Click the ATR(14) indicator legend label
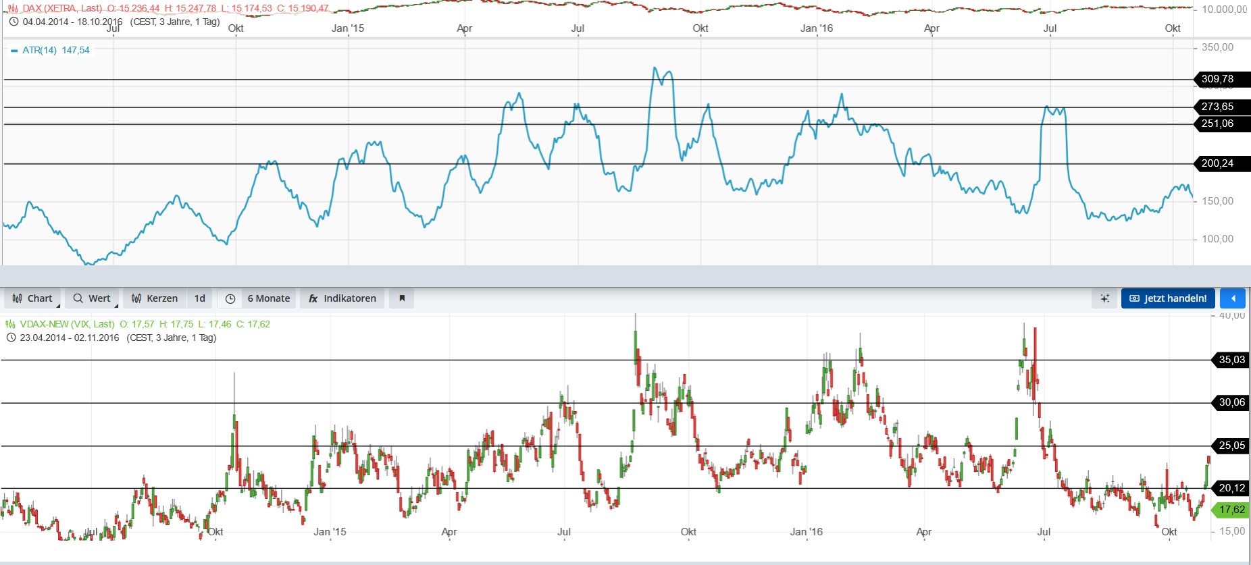Image resolution: width=1251 pixels, height=565 pixels. click(40, 50)
